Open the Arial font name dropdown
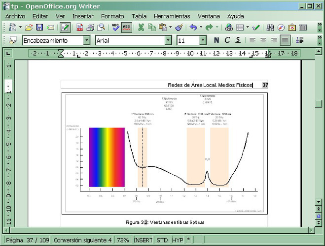Screen dimensions: 325x246 click(x=168, y=40)
